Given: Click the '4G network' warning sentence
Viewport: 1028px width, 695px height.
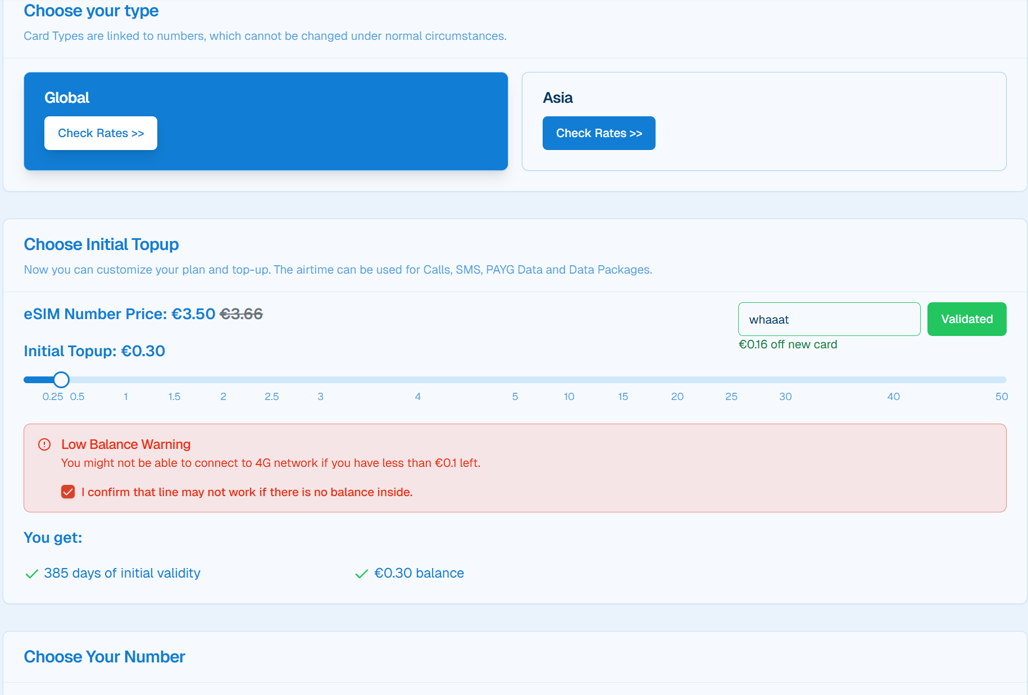Looking at the screenshot, I should (x=271, y=463).
